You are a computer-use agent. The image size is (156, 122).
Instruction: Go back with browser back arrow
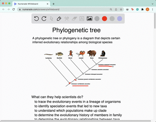point(4,9)
